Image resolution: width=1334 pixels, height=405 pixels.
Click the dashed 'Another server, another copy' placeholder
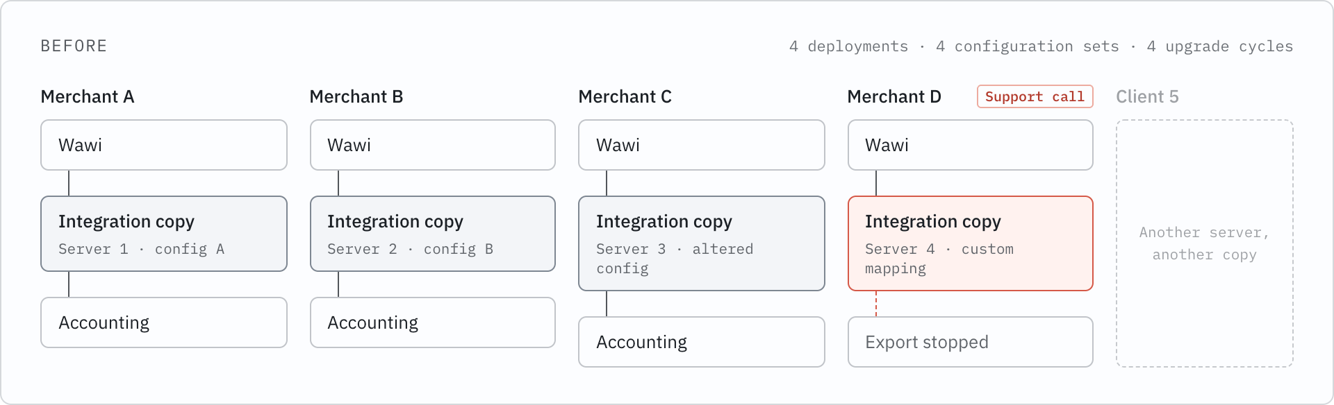pos(1205,243)
